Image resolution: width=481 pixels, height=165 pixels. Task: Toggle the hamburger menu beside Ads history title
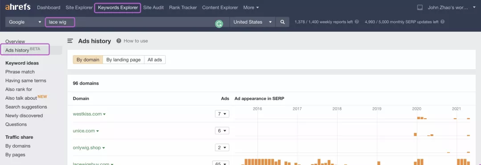click(70, 41)
